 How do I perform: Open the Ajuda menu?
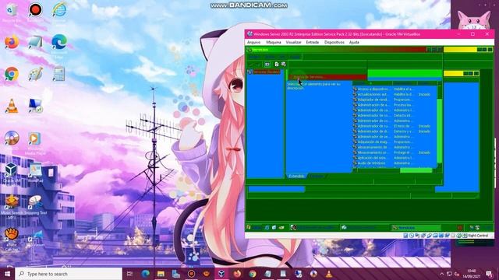pyautogui.click(x=354, y=42)
